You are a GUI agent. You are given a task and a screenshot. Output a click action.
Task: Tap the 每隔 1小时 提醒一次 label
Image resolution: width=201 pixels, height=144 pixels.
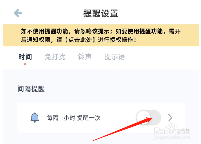pos(73,118)
